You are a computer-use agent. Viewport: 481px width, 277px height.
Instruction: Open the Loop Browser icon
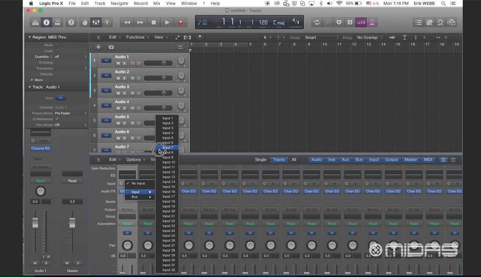tap(441, 23)
